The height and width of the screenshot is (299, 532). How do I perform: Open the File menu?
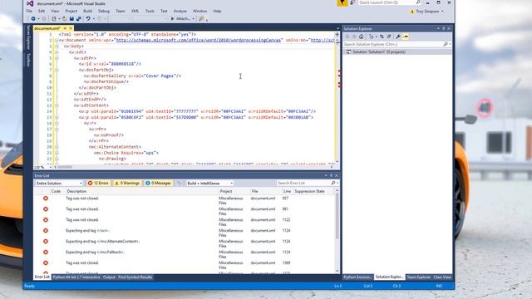(x=30, y=11)
